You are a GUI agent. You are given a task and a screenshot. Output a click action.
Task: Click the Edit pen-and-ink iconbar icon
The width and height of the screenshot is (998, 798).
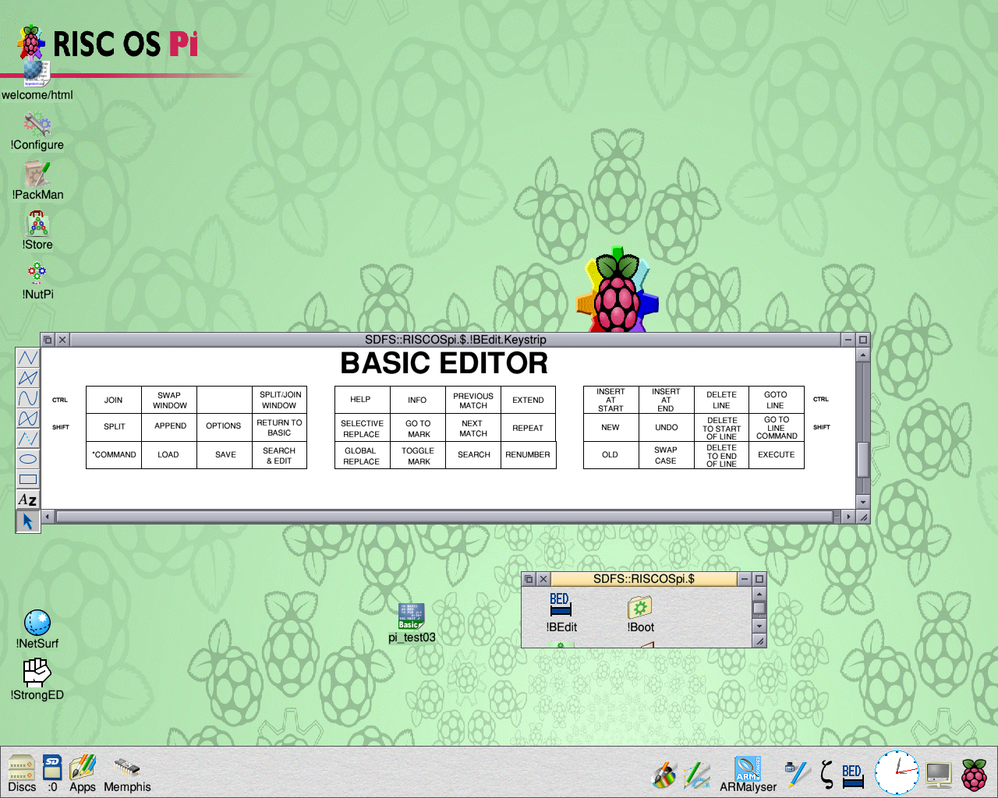[797, 775]
